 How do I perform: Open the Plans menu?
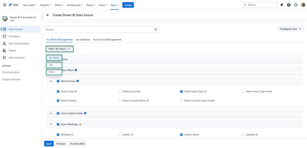coord(103,5)
